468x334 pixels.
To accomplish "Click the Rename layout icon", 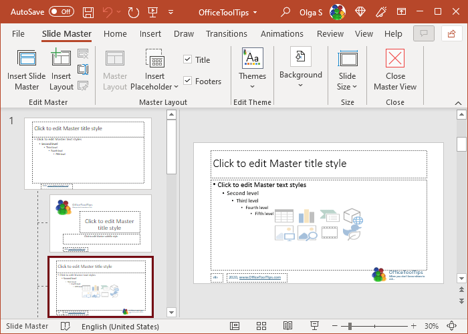I will 83,69.
